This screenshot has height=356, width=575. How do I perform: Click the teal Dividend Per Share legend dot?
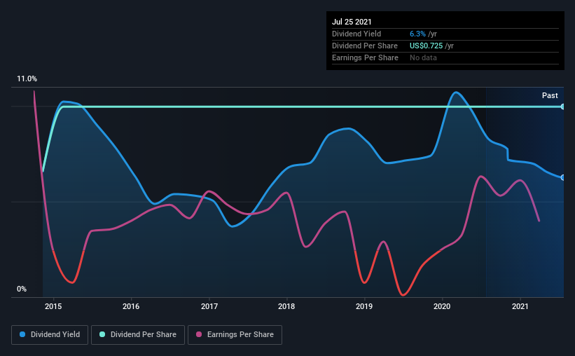click(x=102, y=334)
